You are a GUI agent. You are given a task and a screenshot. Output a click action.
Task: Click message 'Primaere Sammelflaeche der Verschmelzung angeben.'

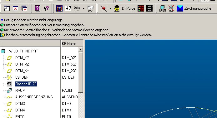[x=44, y=25]
